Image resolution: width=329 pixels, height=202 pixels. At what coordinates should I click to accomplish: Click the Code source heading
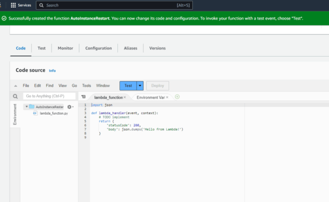click(30, 70)
